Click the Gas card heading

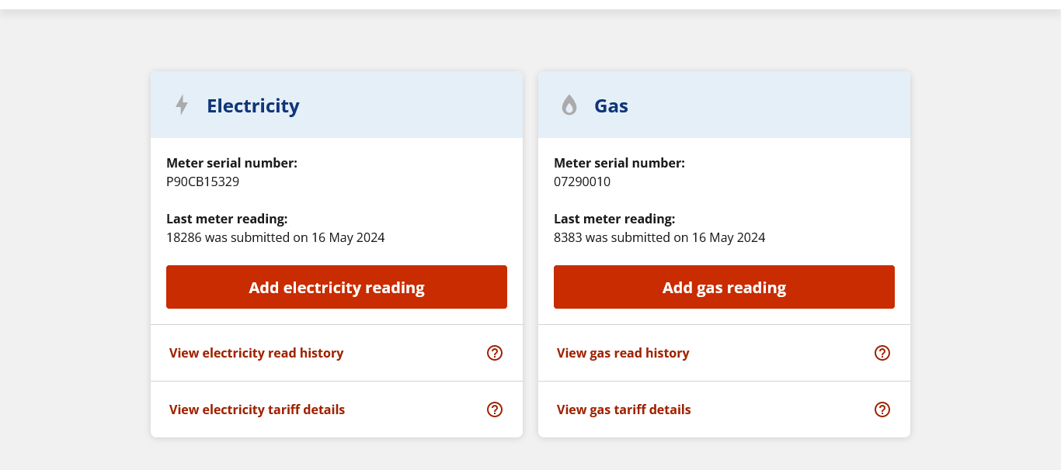(611, 105)
